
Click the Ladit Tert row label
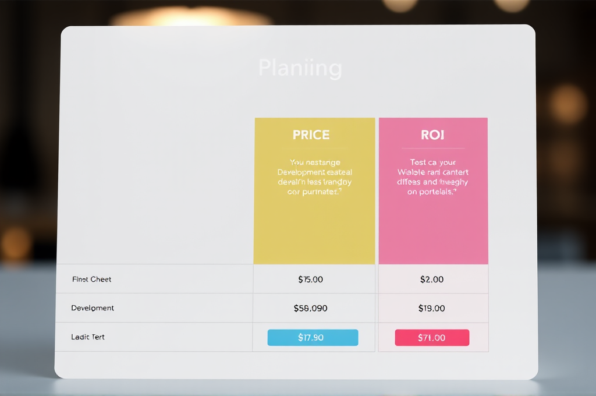[88, 337]
